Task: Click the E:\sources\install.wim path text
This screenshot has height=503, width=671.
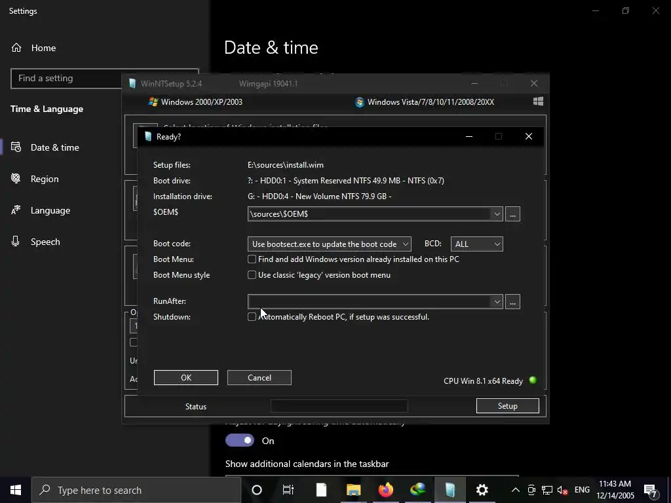Action: click(286, 165)
